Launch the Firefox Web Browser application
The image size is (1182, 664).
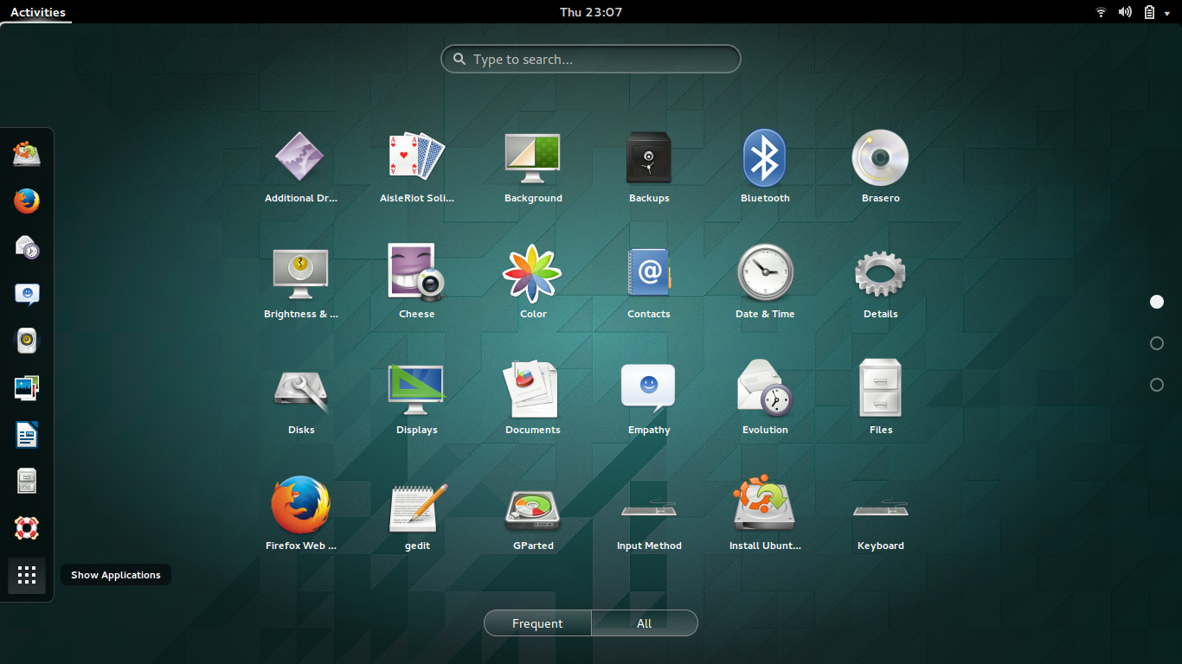point(300,506)
